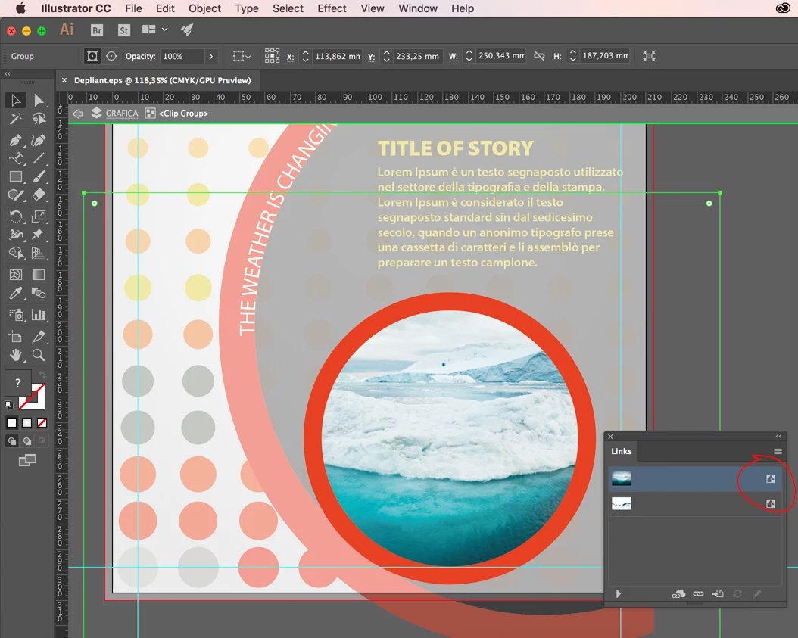Select the Hand tool
This screenshot has width=798, height=638.
point(16,355)
